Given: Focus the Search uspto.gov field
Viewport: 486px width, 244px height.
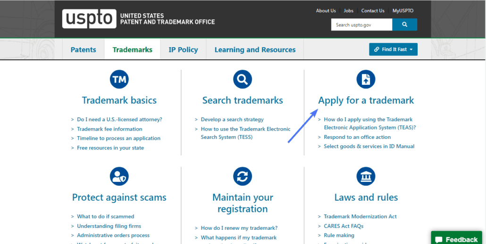Looking at the screenshot, I should pos(362,25).
